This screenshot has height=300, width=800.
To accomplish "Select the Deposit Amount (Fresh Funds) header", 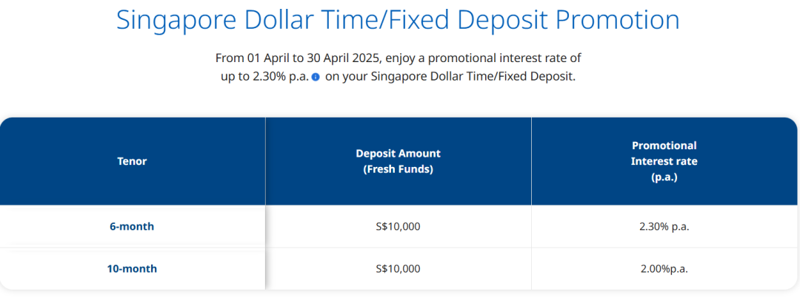I will (x=398, y=162).
